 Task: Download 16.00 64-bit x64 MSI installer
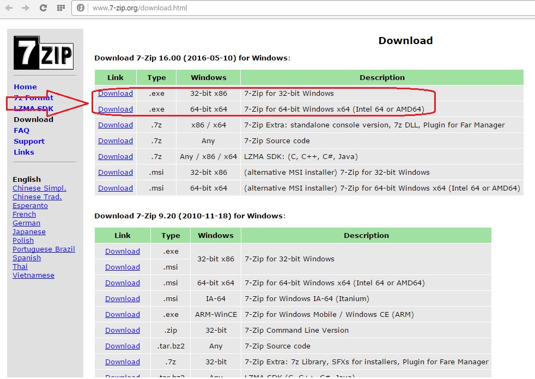[115, 188]
